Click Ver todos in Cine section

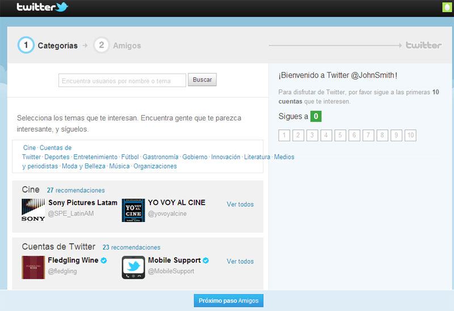240,204
